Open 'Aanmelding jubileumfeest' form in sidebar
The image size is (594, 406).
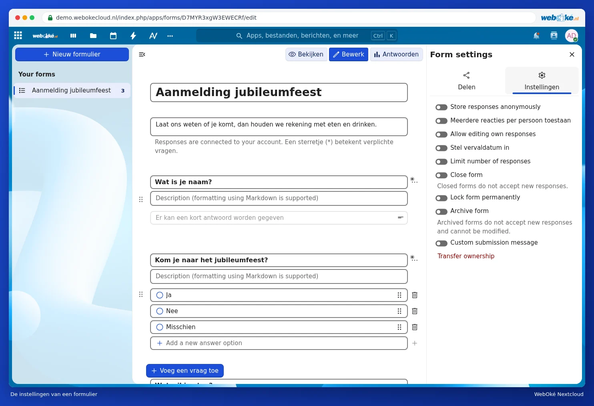[72, 90]
